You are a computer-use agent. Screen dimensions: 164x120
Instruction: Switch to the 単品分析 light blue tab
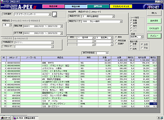tap(76, 7)
